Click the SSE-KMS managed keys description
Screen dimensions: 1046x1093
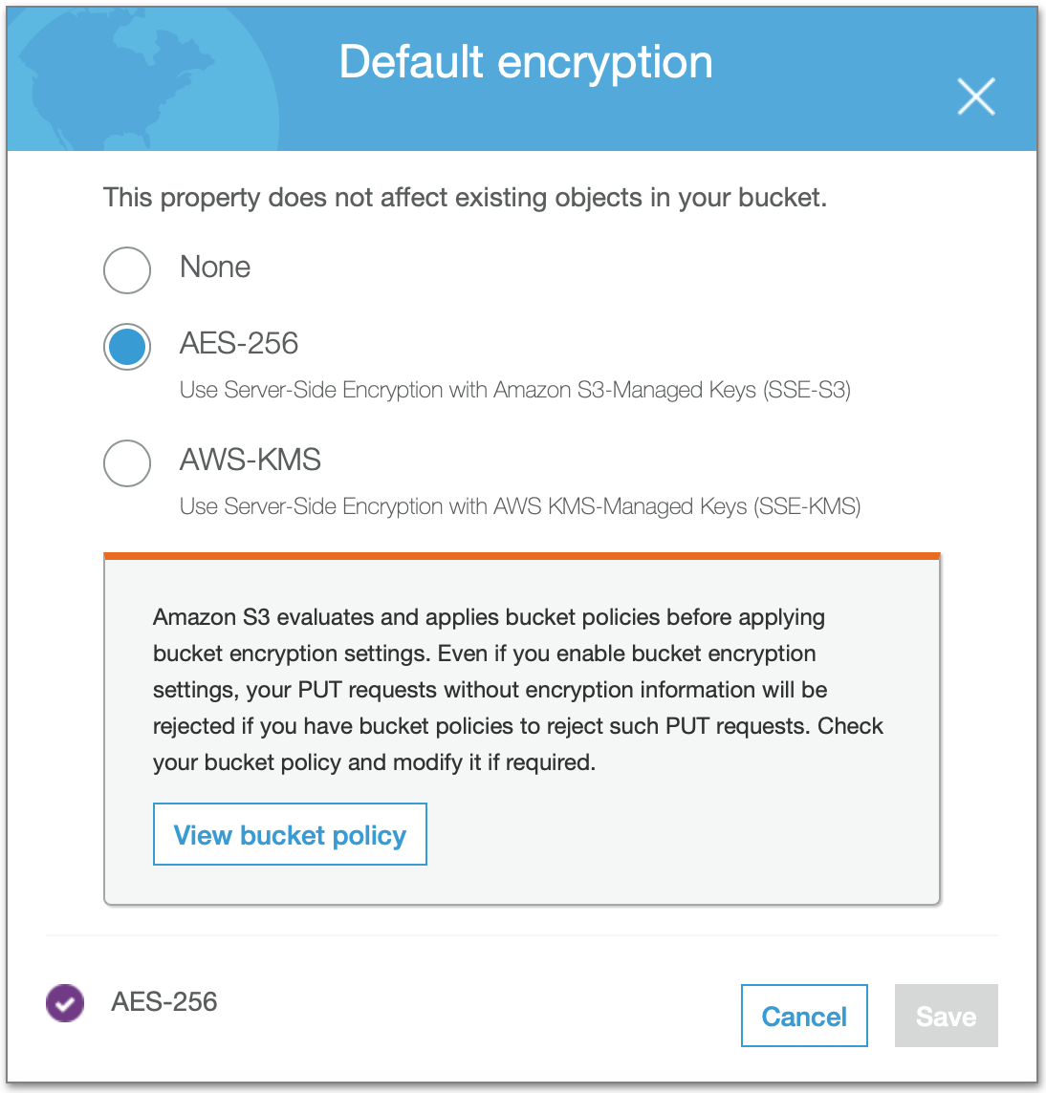point(520,506)
